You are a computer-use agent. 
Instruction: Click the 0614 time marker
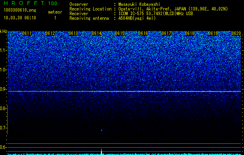point(97,33)
